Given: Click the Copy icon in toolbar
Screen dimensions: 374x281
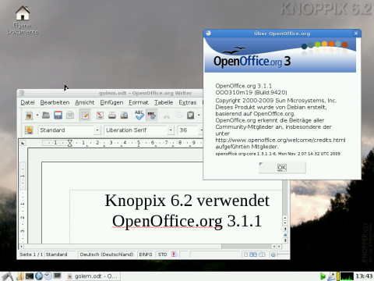Looking at the screenshot, I should (179, 115).
